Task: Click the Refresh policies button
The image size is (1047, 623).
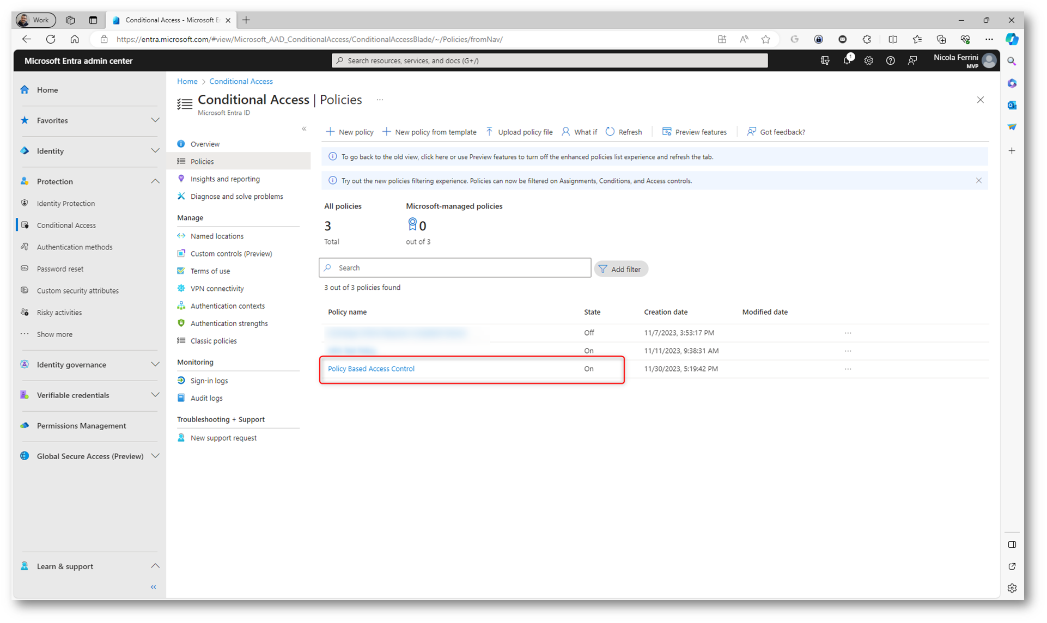Action: tap(624, 132)
